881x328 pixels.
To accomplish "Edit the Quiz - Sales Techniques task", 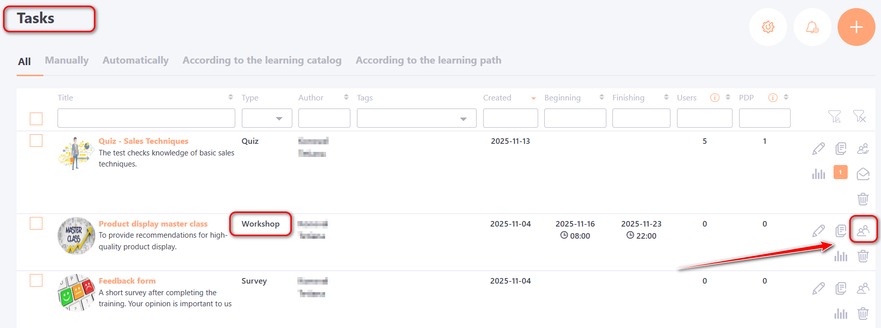I will click(x=818, y=149).
